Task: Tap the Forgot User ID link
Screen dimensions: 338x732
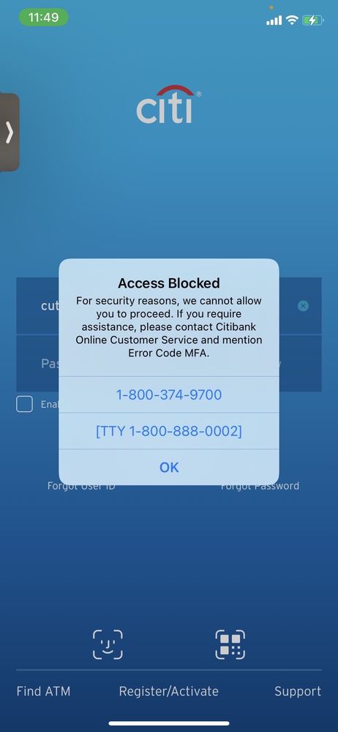Action: [81, 486]
